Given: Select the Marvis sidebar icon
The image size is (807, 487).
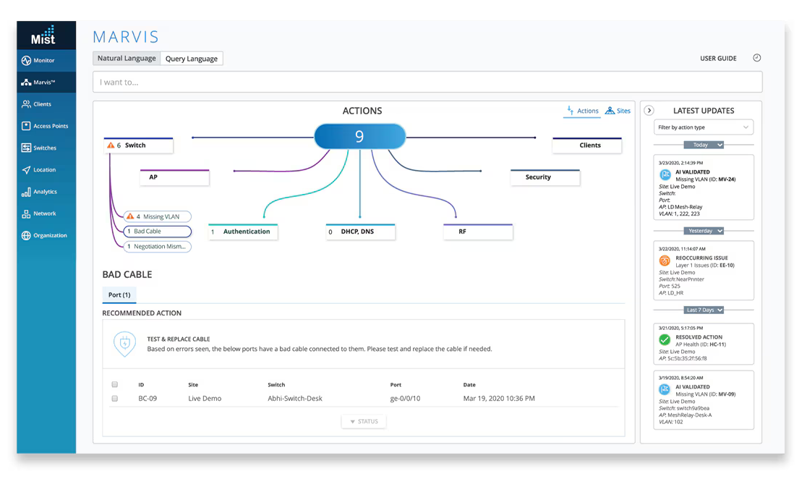Looking at the screenshot, I should pyautogui.click(x=26, y=82).
